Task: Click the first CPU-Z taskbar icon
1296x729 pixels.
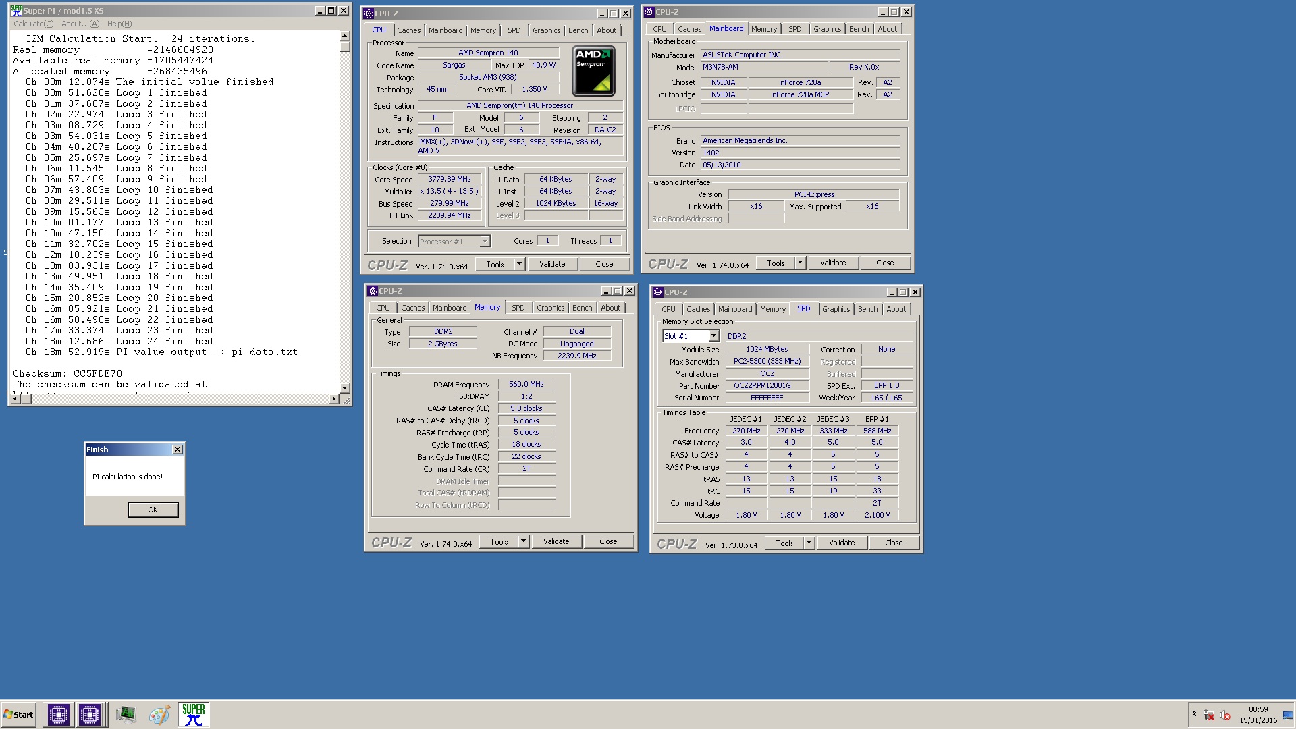Action: (58, 714)
